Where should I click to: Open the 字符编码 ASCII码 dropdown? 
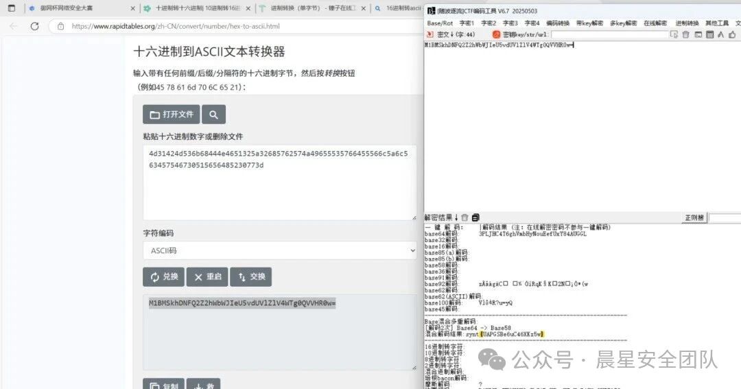tap(279, 251)
